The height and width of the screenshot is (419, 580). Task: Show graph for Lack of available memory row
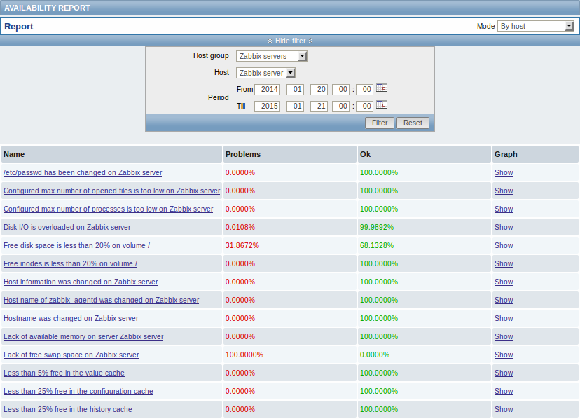pos(504,336)
